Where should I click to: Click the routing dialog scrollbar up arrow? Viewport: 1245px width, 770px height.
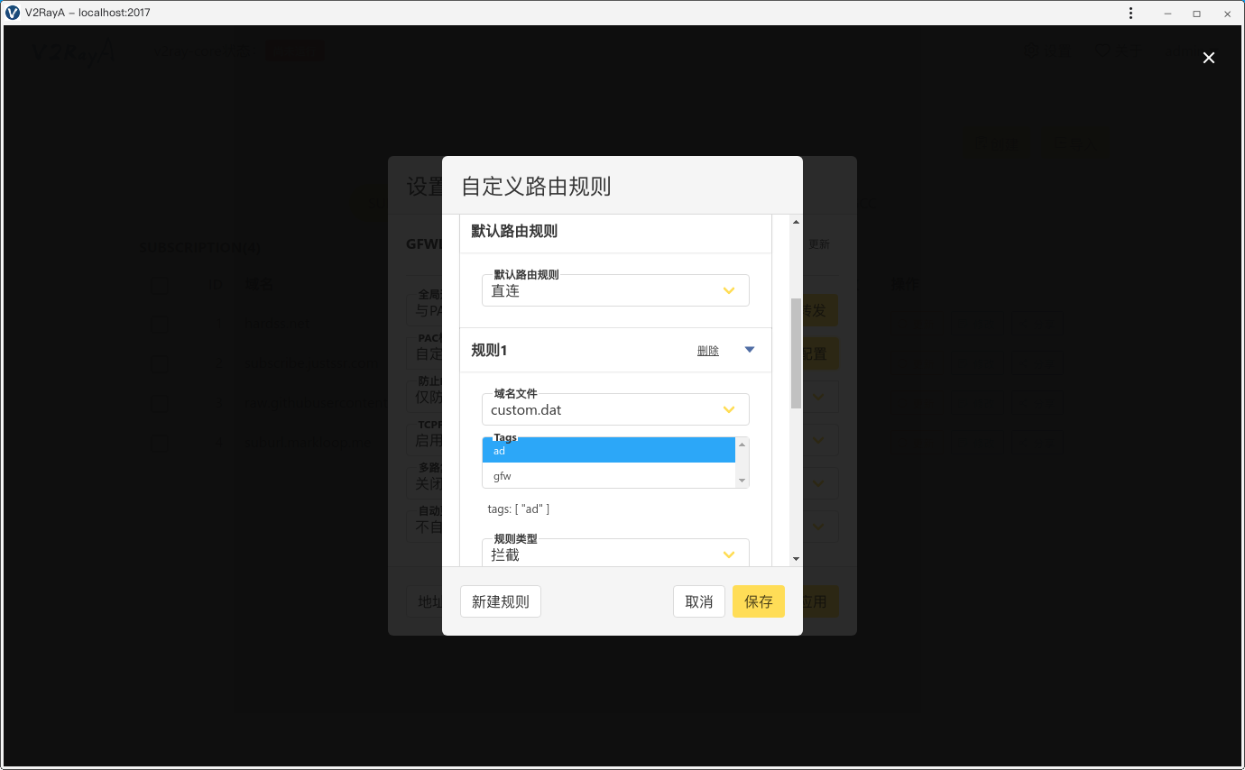point(796,222)
